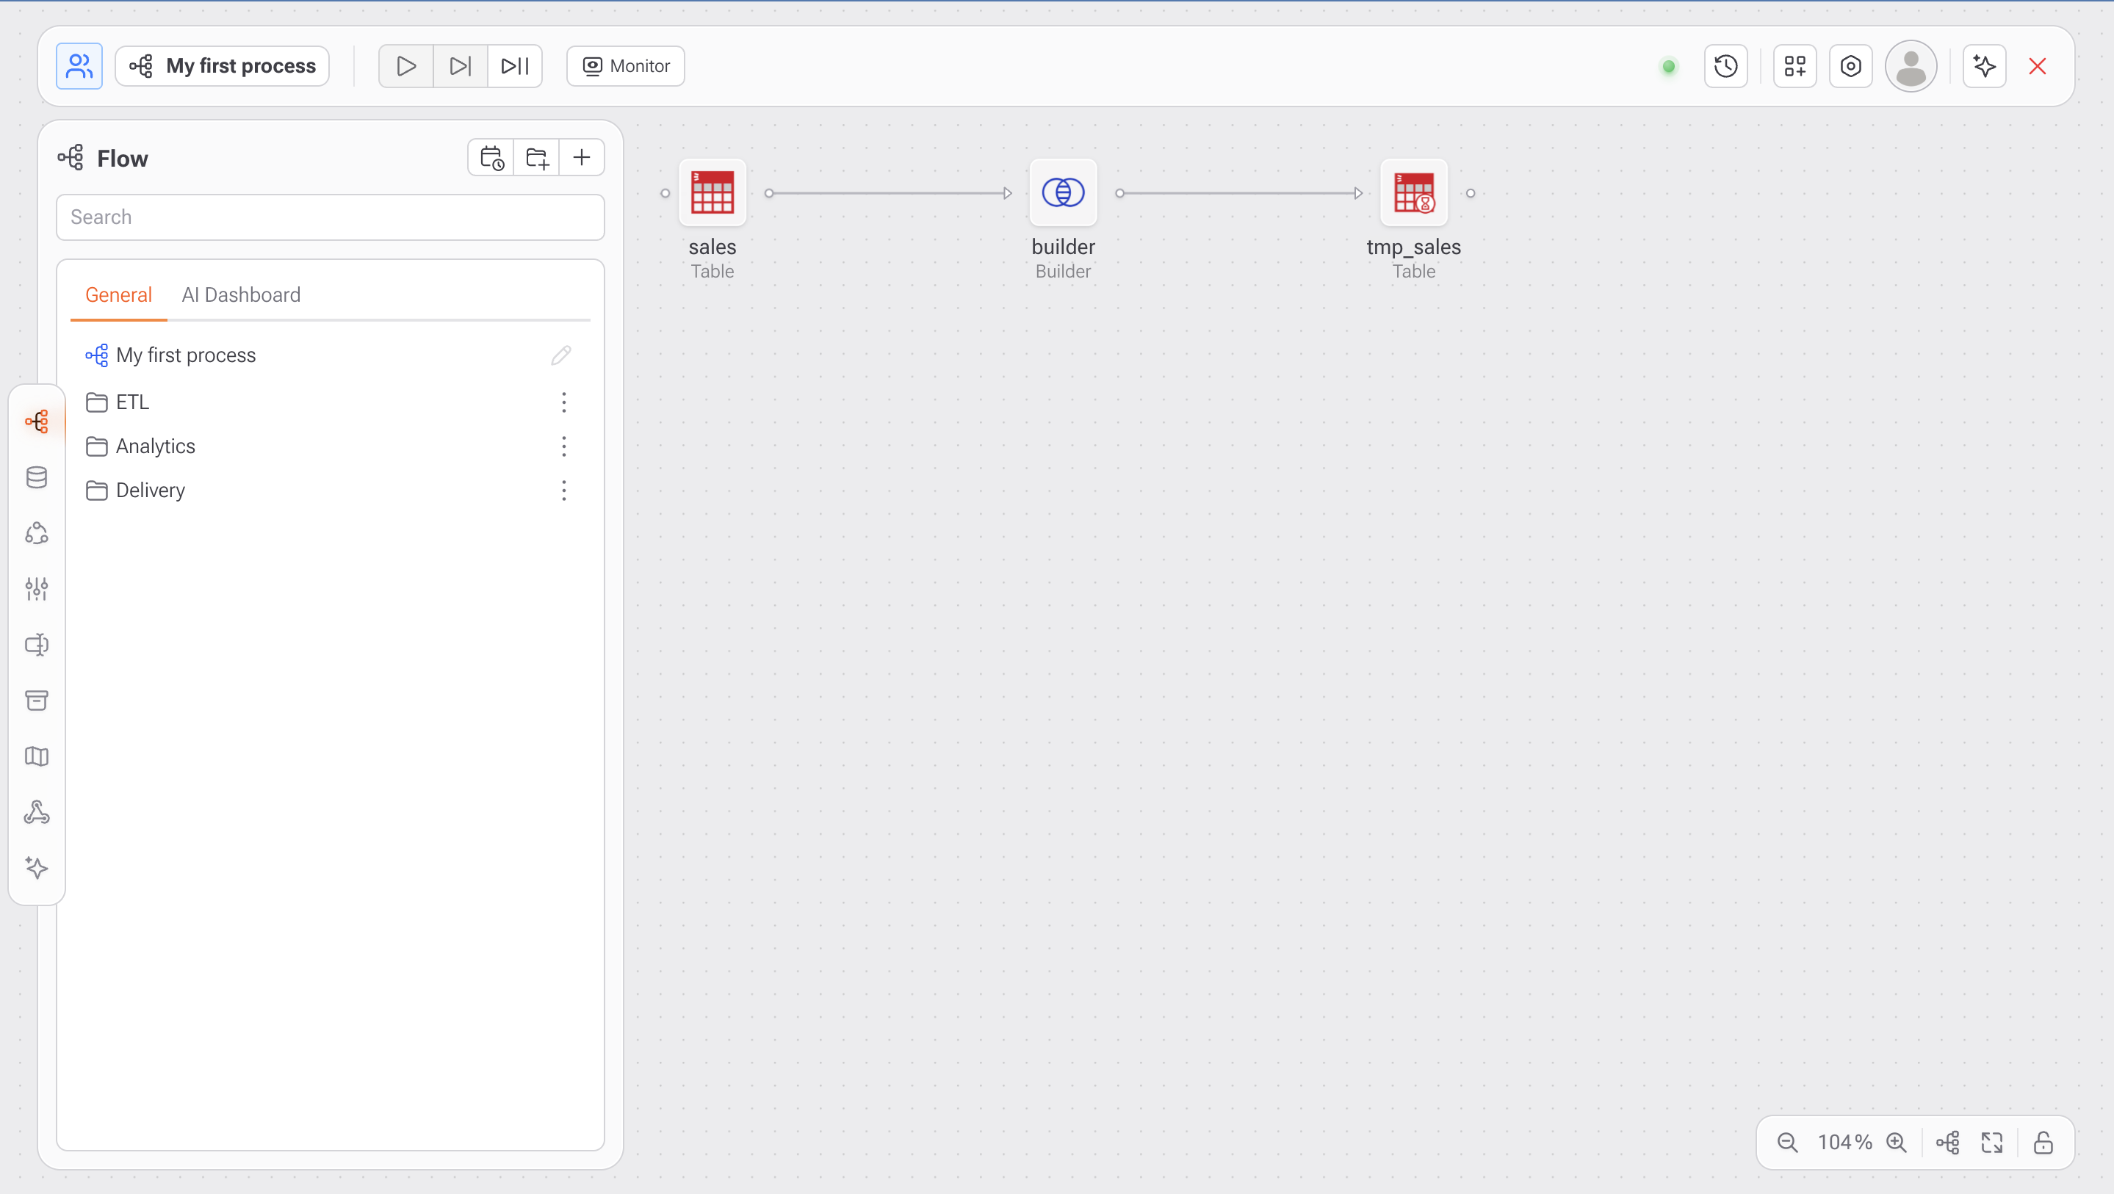The image size is (2114, 1194).
Task: Open the database section in sidebar
Action: [x=36, y=477]
